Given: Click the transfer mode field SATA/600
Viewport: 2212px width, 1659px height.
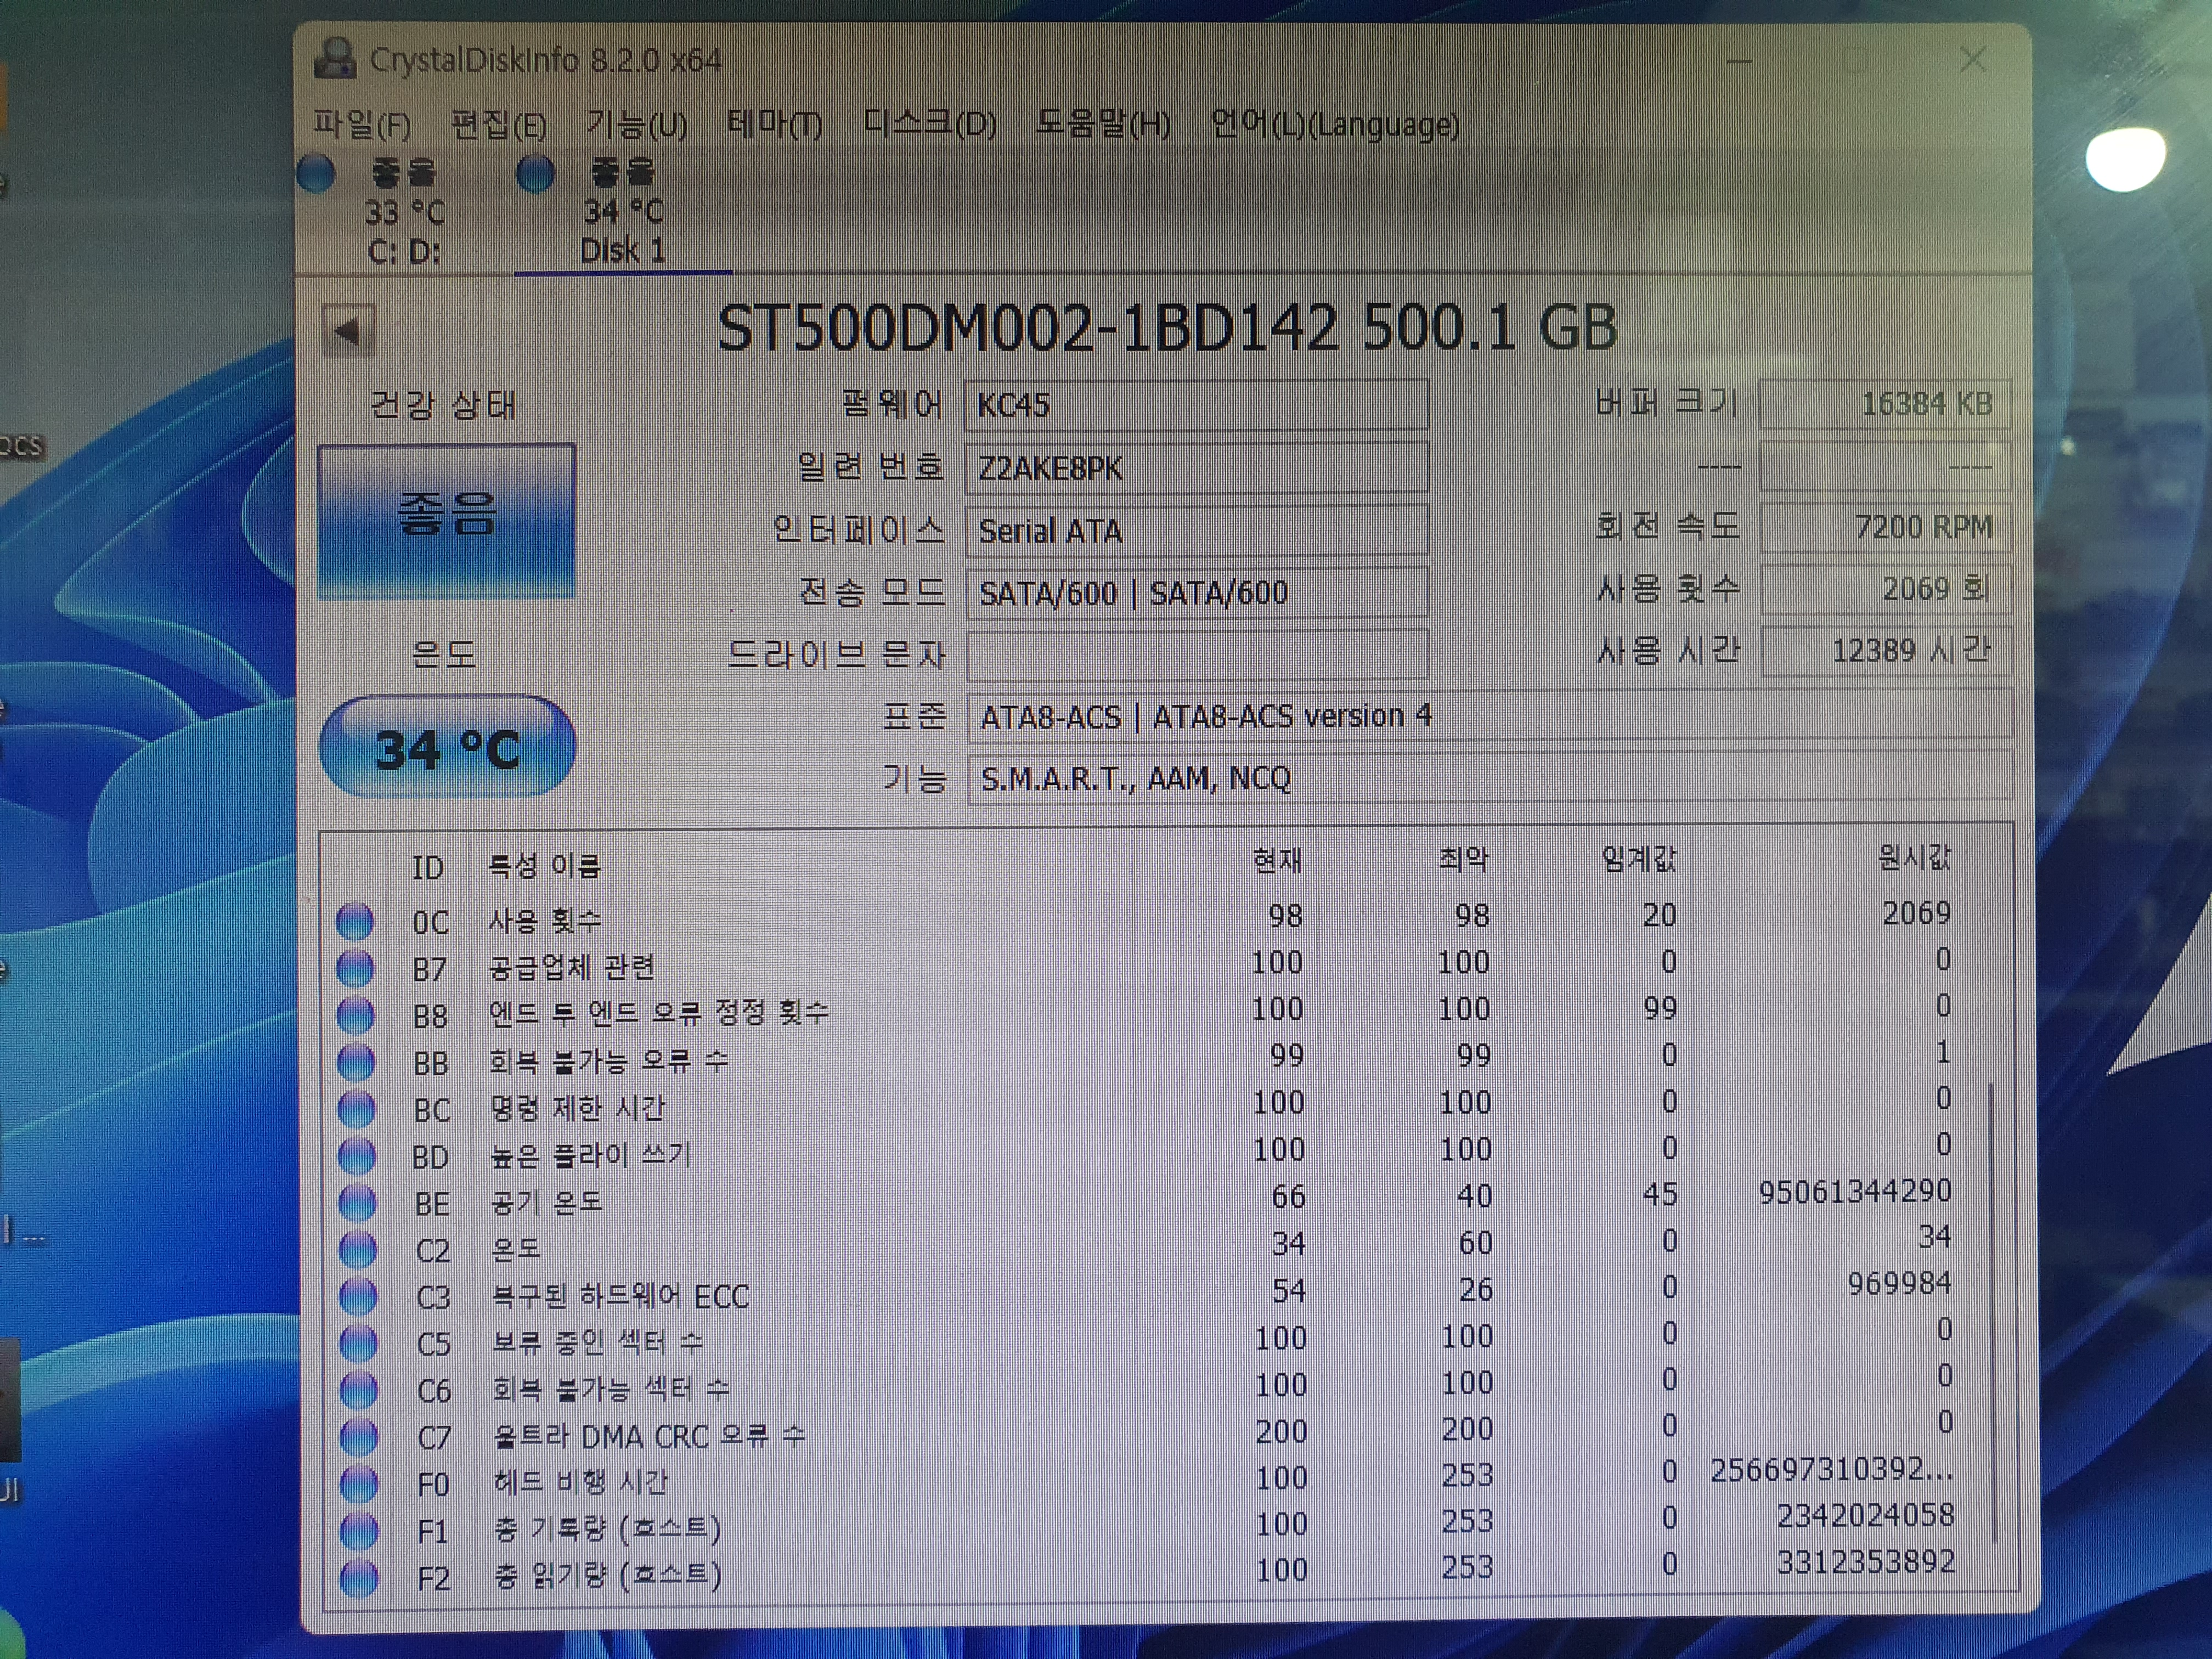Looking at the screenshot, I should click(x=1197, y=592).
